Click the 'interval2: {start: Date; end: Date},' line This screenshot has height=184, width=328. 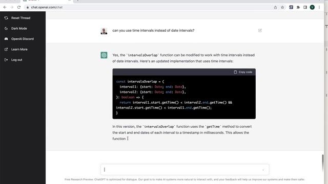pos(153,92)
